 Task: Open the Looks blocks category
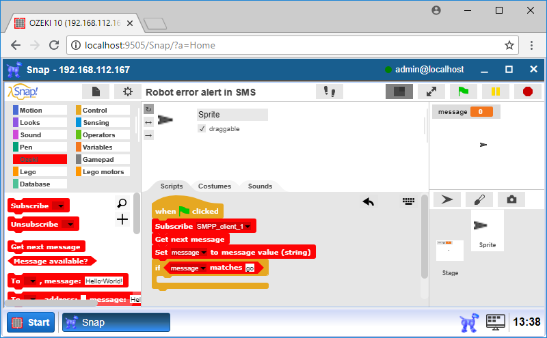pos(40,122)
